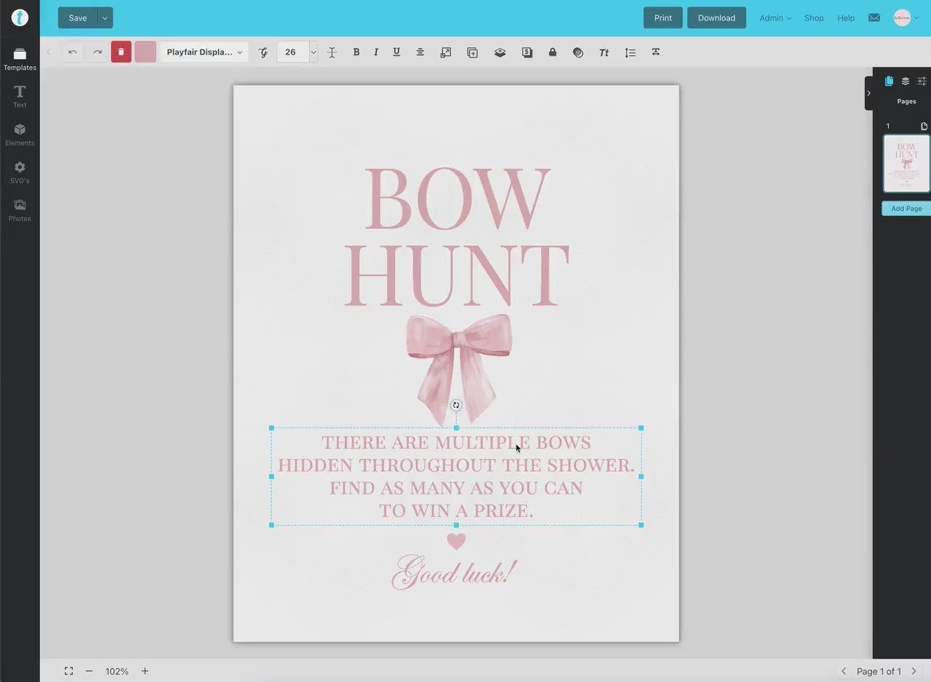Open the Templates sidebar panel

20,59
